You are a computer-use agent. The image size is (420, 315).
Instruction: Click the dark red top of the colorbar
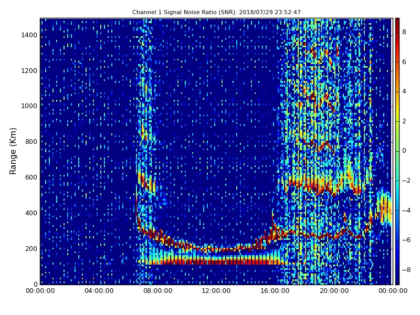[397, 21]
